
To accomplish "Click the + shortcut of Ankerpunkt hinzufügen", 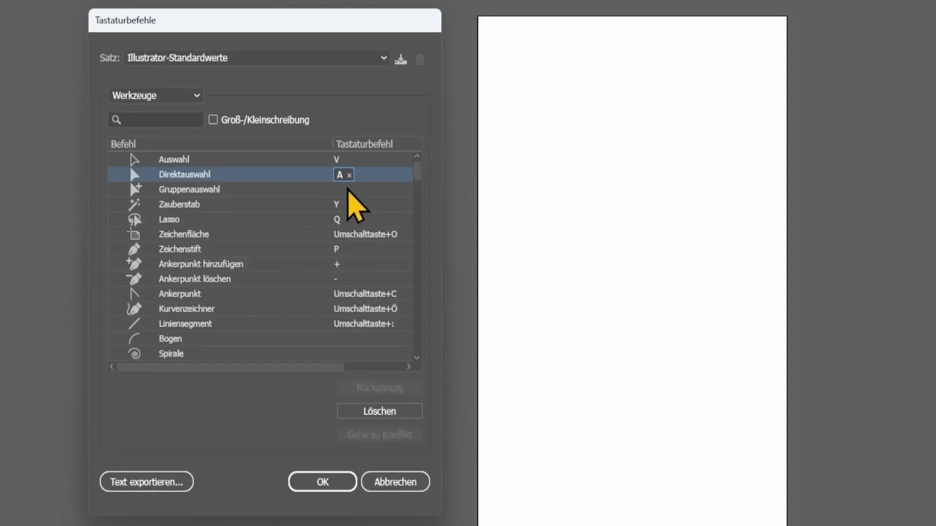I will click(337, 264).
